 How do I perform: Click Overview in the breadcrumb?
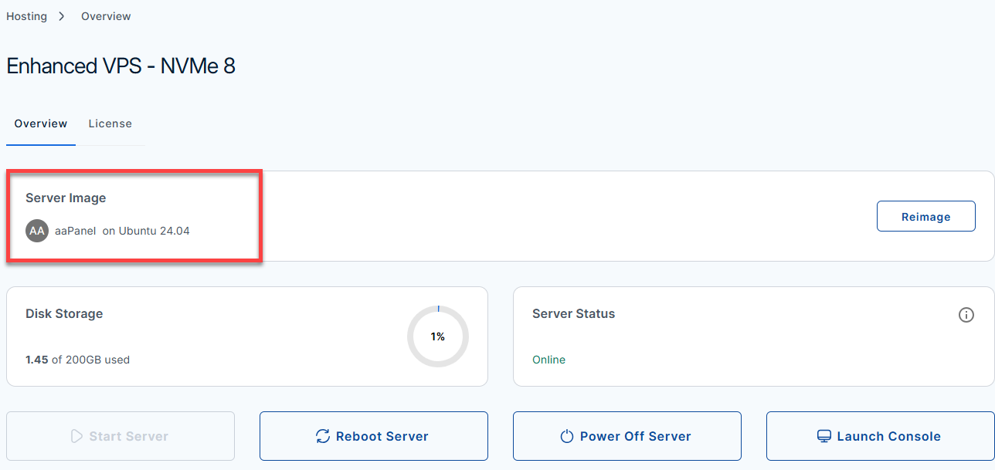point(106,16)
